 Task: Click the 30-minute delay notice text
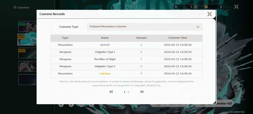(126, 84)
